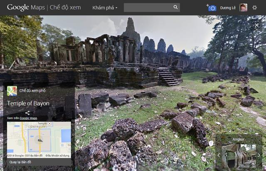Click the Chế độ xem header text

coord(65,7)
